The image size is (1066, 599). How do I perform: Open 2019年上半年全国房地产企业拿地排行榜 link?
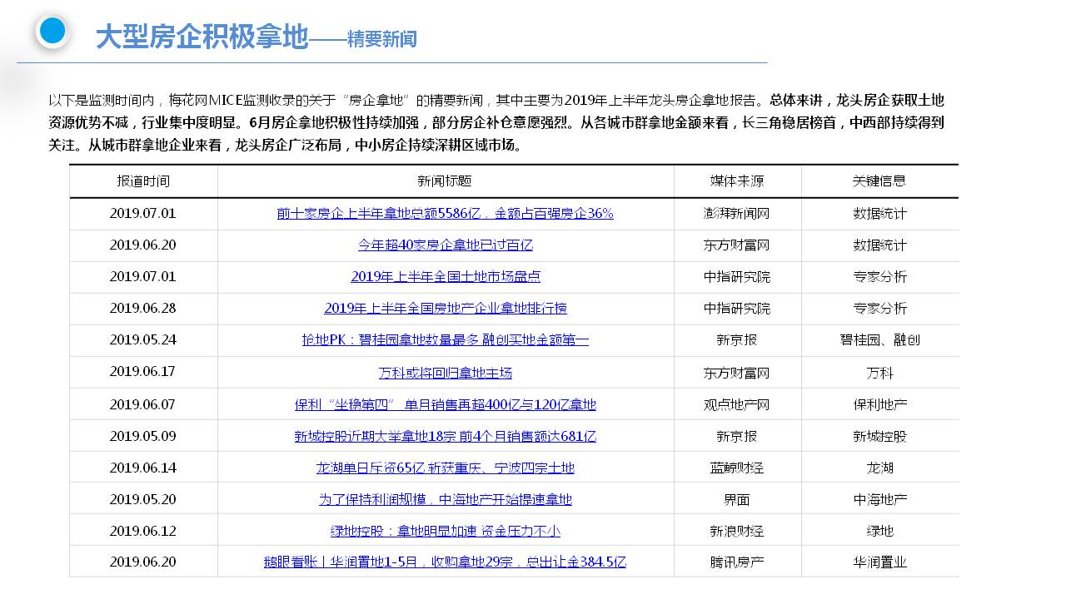tap(445, 309)
